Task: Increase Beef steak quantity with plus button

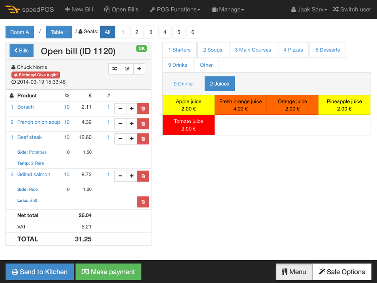Action: click(x=132, y=139)
